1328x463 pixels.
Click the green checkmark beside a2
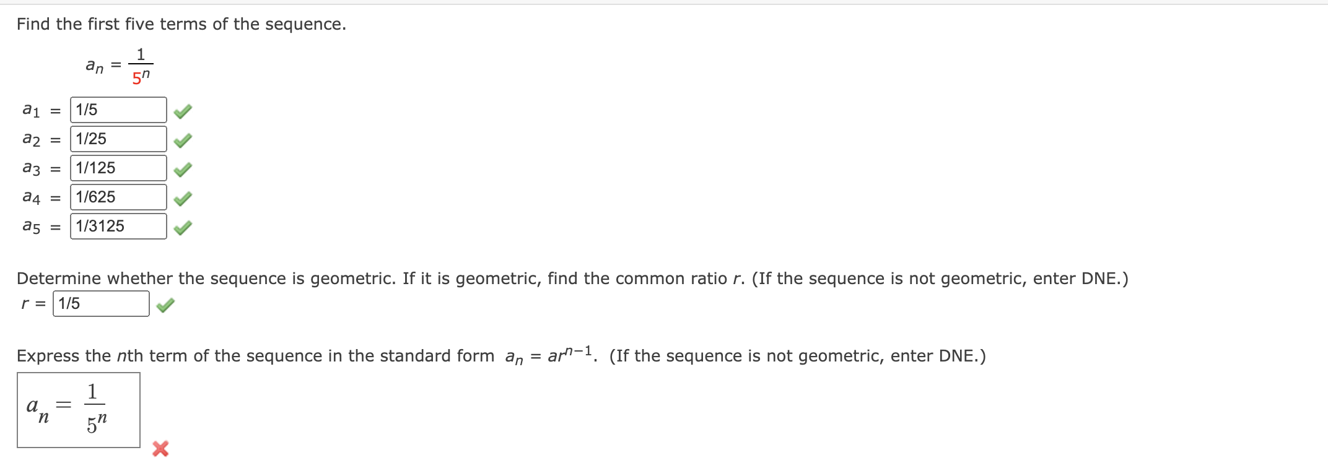183,139
